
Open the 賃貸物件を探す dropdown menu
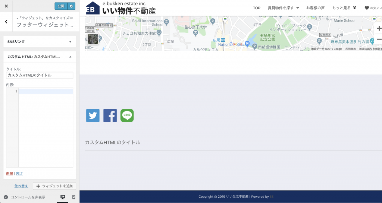click(x=283, y=8)
